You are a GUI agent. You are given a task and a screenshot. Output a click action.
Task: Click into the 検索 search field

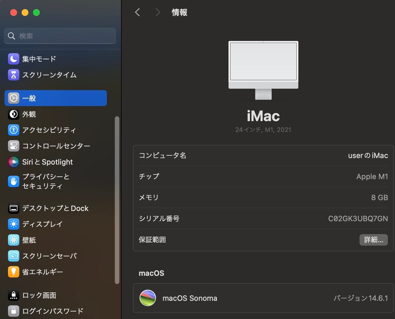point(60,36)
